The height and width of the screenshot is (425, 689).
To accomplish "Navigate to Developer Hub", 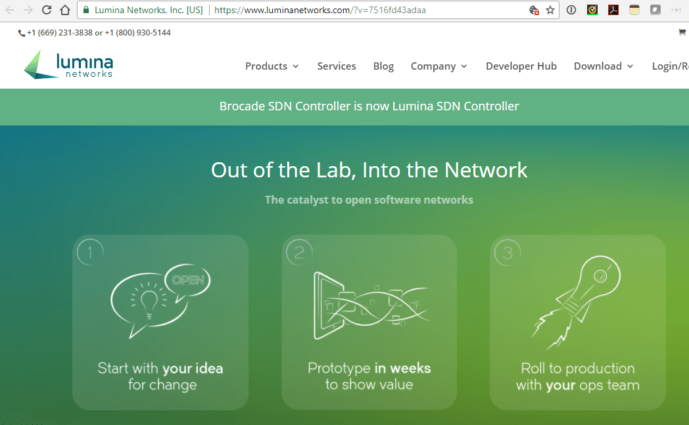I will pyautogui.click(x=521, y=66).
